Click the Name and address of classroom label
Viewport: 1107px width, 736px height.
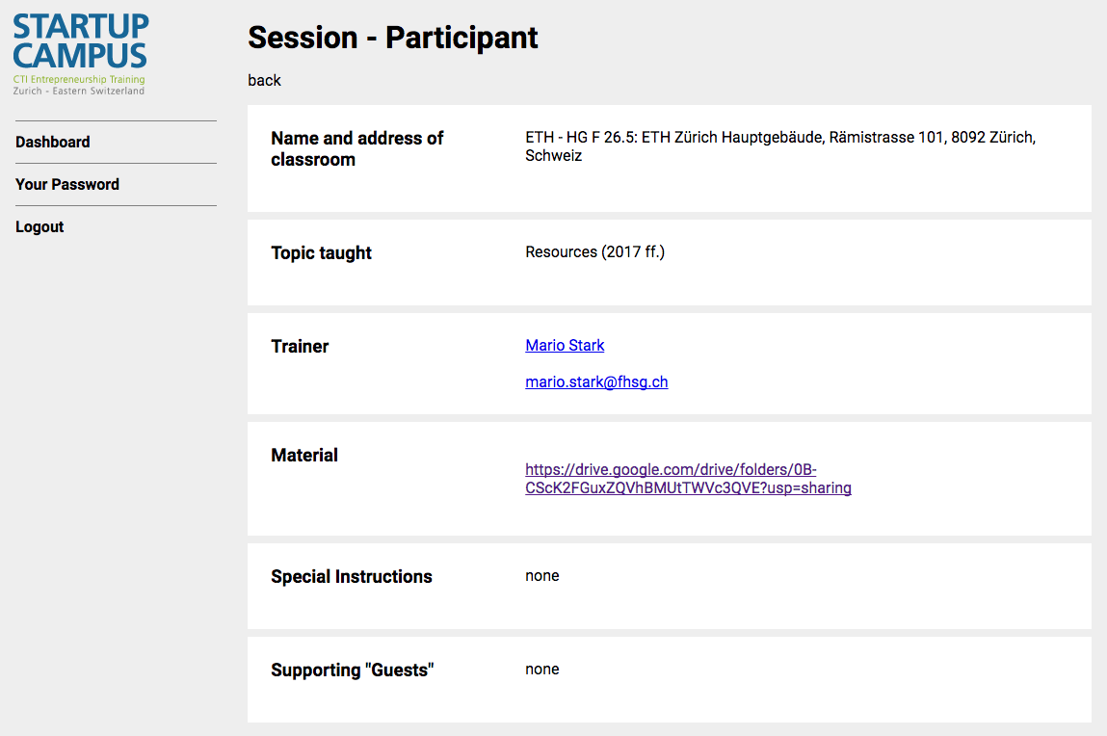coord(357,148)
